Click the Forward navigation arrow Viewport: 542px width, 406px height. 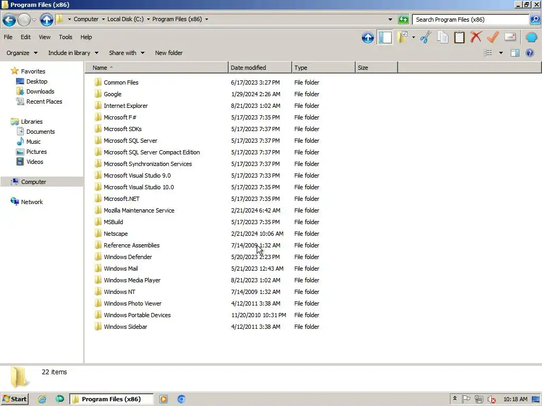[24, 20]
